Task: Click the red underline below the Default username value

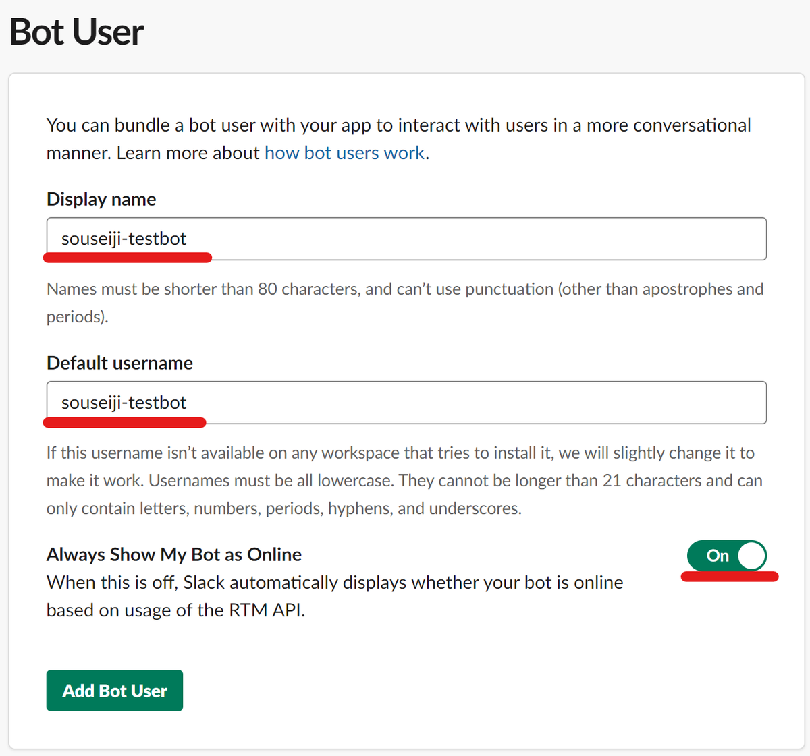Action: click(x=125, y=422)
